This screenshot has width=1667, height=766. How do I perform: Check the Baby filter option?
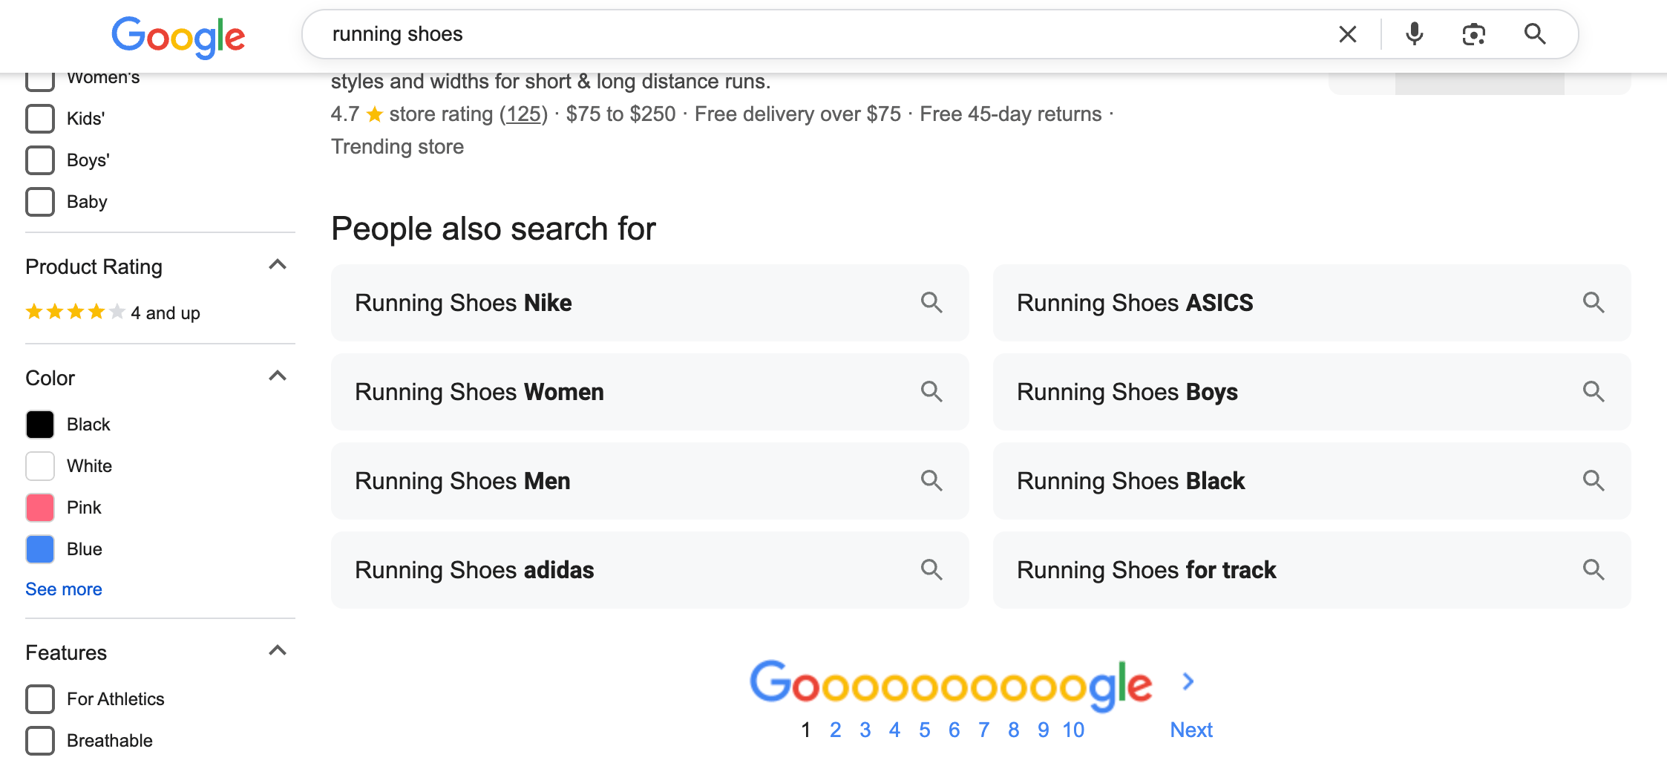tap(39, 202)
